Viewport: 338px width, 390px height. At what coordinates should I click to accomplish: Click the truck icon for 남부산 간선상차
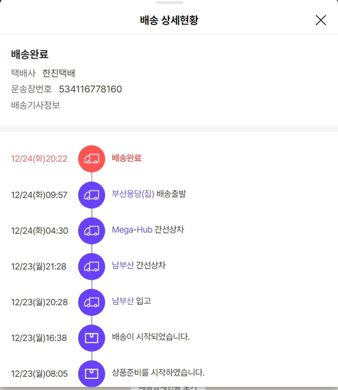coord(91,266)
